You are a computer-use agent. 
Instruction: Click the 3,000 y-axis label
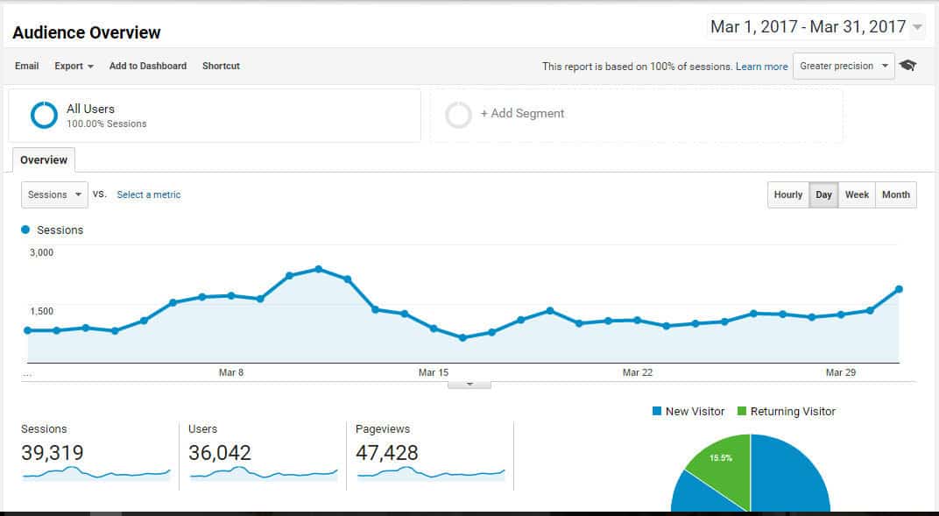coord(41,252)
